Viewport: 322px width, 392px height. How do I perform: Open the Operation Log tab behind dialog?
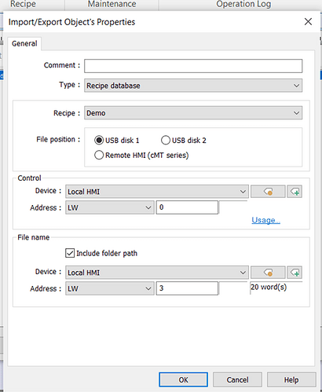[243, 4]
